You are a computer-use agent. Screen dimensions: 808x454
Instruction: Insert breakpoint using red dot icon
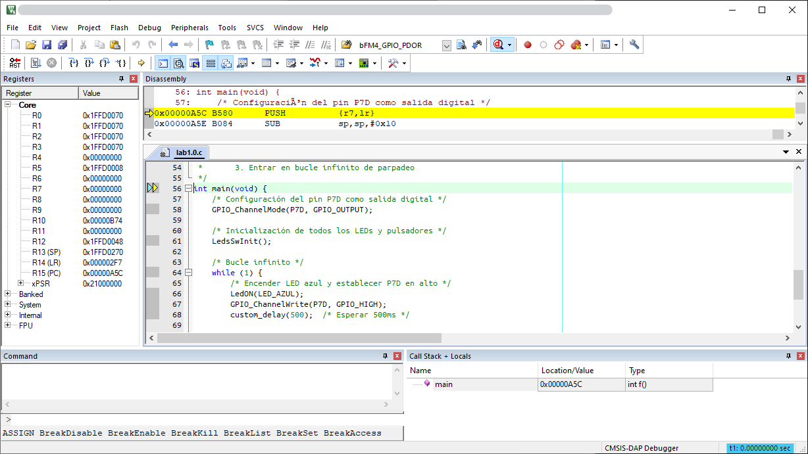click(x=527, y=45)
